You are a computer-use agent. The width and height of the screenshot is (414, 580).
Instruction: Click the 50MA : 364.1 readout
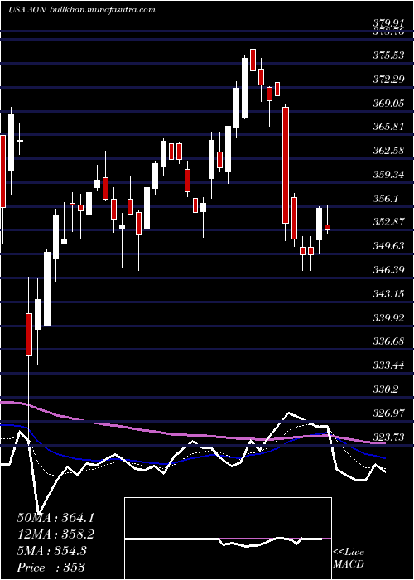(x=55, y=518)
